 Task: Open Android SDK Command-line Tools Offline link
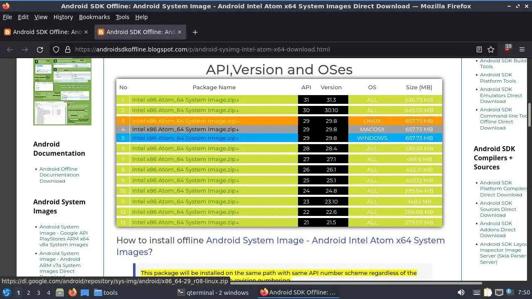(x=503, y=119)
